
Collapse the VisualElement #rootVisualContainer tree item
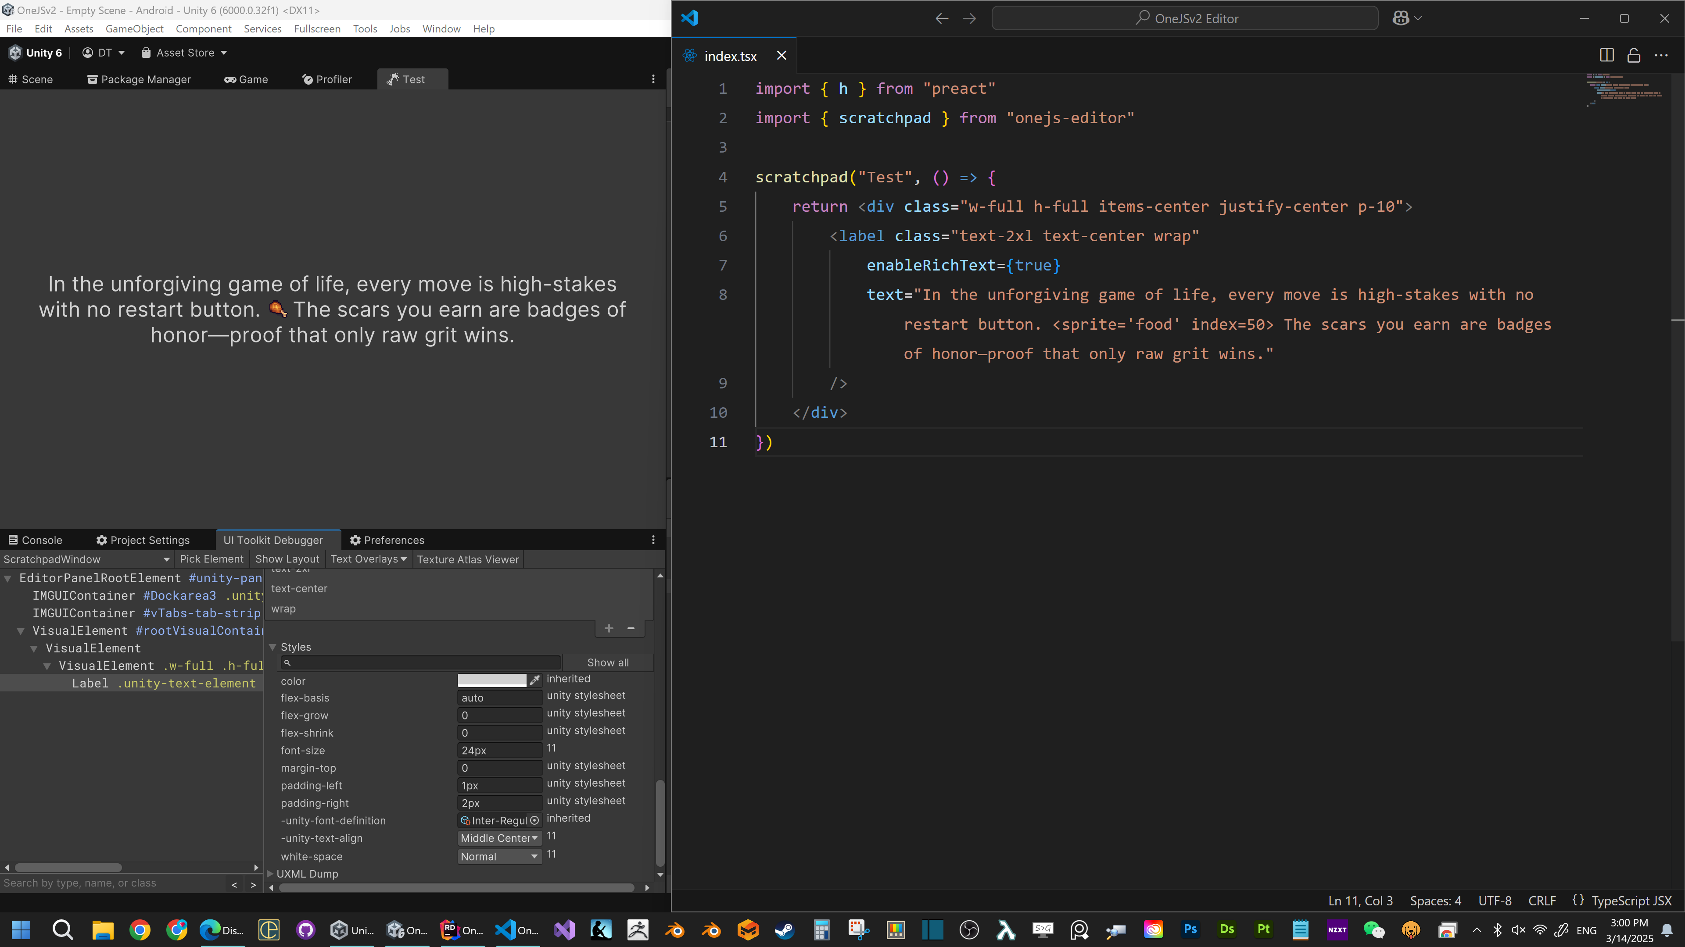(20, 631)
